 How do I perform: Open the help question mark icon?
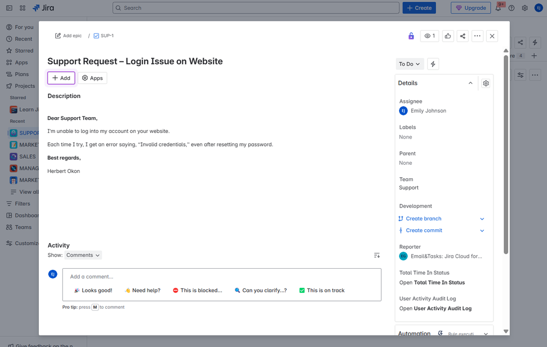(511, 8)
